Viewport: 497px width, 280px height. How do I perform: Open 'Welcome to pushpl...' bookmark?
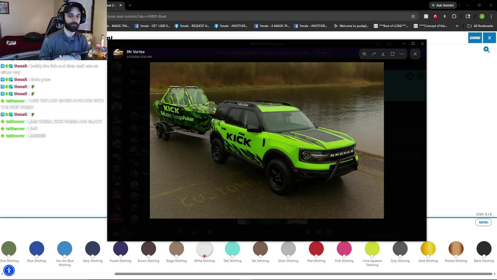(x=351, y=26)
